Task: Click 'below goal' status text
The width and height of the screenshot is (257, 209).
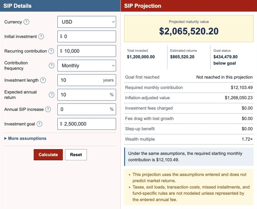Action: (x=224, y=63)
